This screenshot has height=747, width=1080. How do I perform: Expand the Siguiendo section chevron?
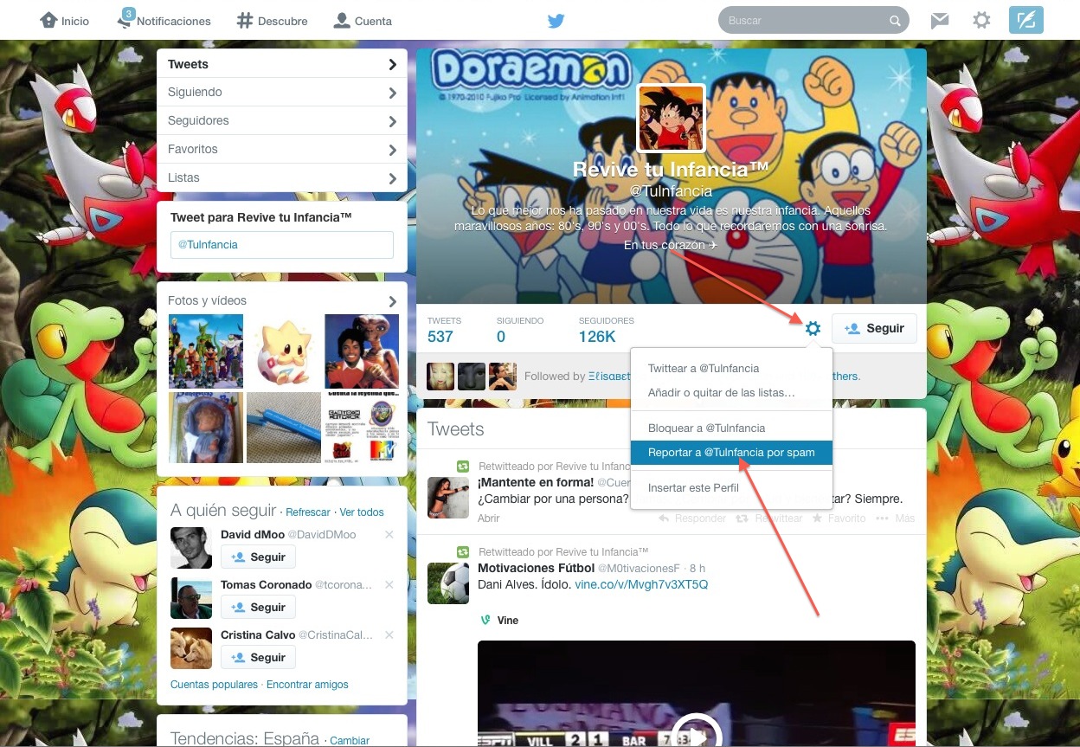pyautogui.click(x=393, y=93)
